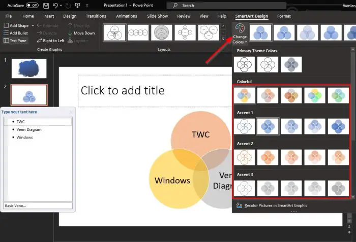
Task: Choose Accent 1 Colored Fill swatch
Action: (268, 126)
